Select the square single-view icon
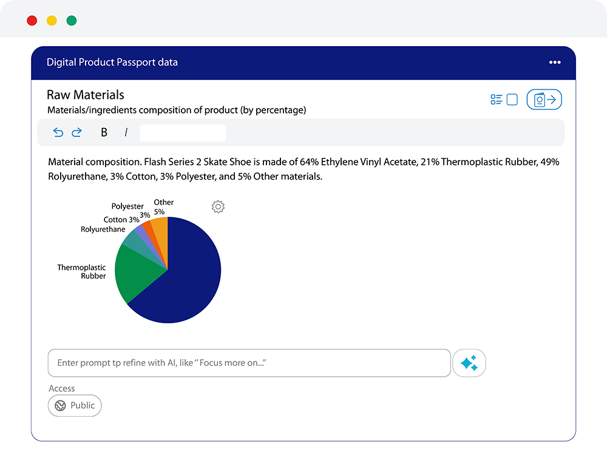This screenshot has width=607, height=458. click(512, 99)
